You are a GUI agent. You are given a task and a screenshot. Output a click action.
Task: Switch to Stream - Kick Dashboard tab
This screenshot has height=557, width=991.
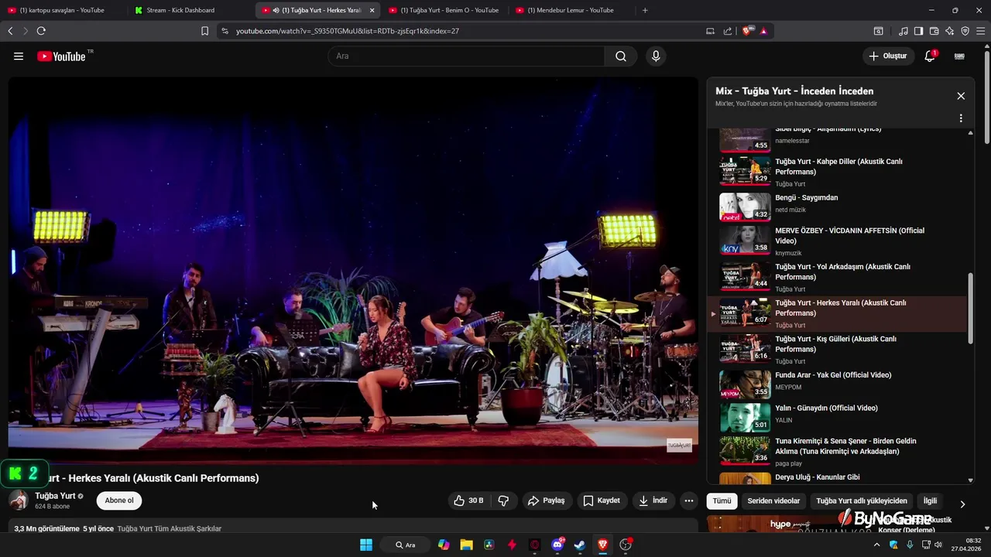click(190, 10)
